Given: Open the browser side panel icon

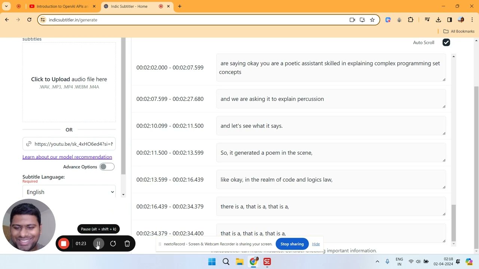Looking at the screenshot, I should point(449,20).
